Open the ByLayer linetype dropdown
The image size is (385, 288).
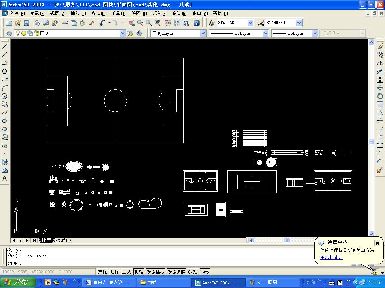(265, 33)
